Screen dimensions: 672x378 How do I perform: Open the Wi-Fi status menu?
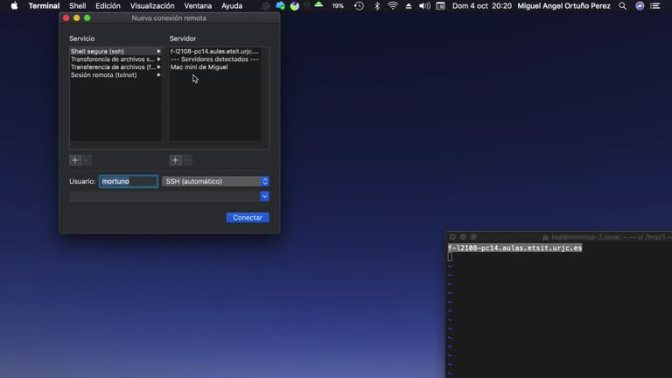(393, 6)
